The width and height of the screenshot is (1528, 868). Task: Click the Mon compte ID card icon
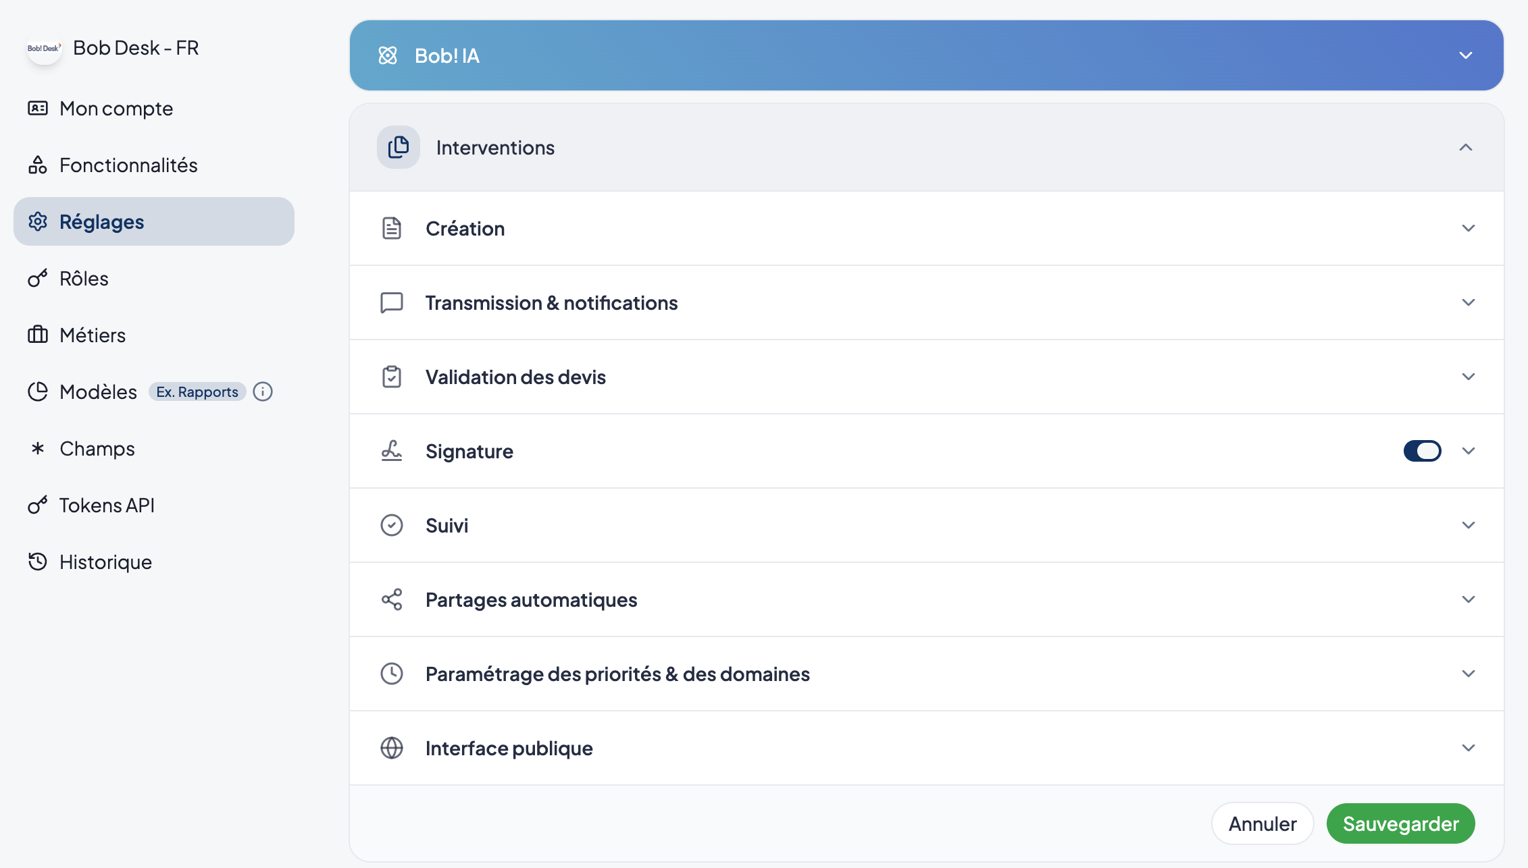(38, 108)
